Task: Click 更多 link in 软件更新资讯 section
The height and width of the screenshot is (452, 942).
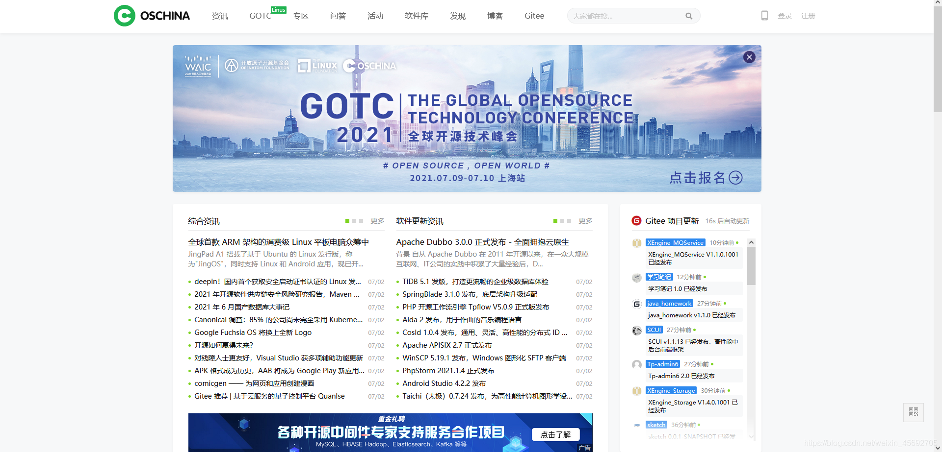Action: pyautogui.click(x=585, y=221)
